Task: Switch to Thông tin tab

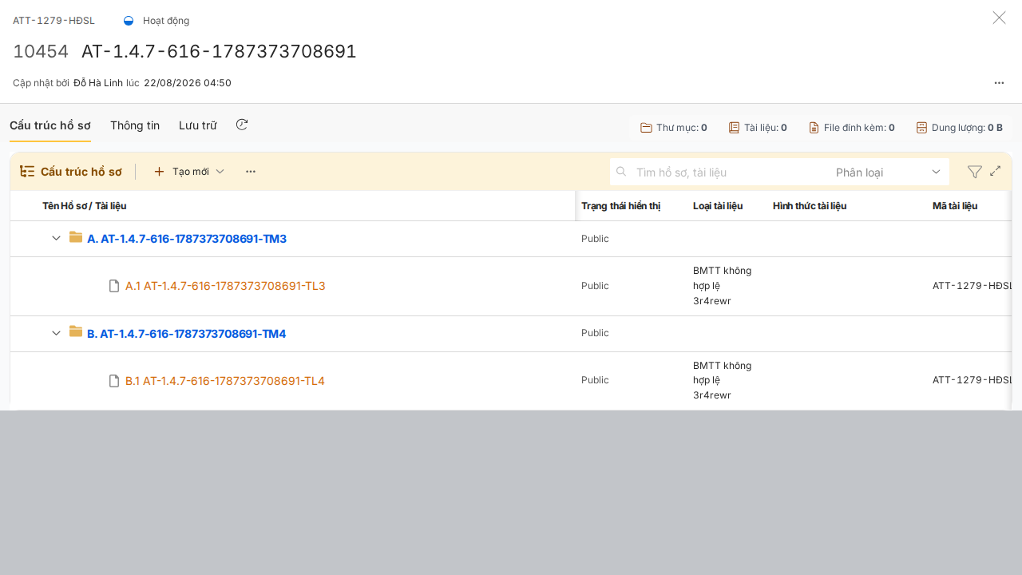Action: [135, 125]
